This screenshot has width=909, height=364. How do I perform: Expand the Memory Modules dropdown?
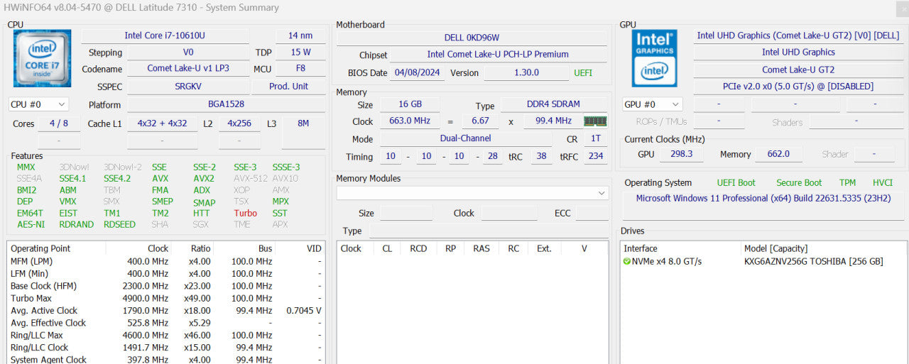coord(602,193)
